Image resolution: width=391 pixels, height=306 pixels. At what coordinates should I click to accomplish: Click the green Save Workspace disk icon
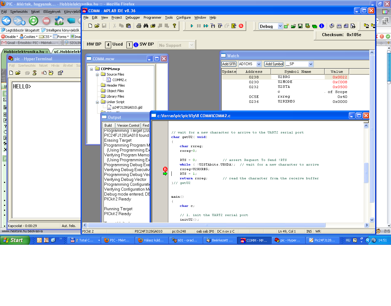[300, 26]
